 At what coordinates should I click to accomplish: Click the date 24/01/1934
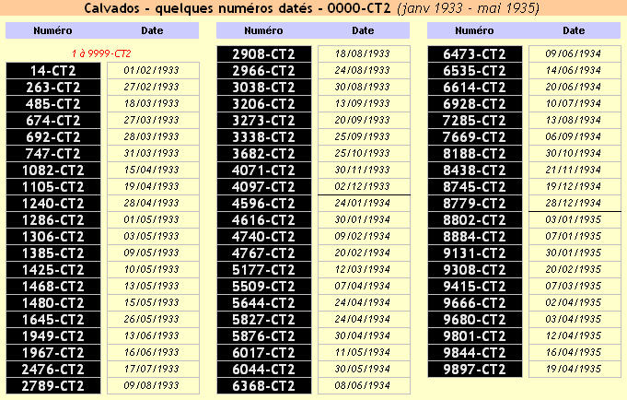tap(364, 204)
